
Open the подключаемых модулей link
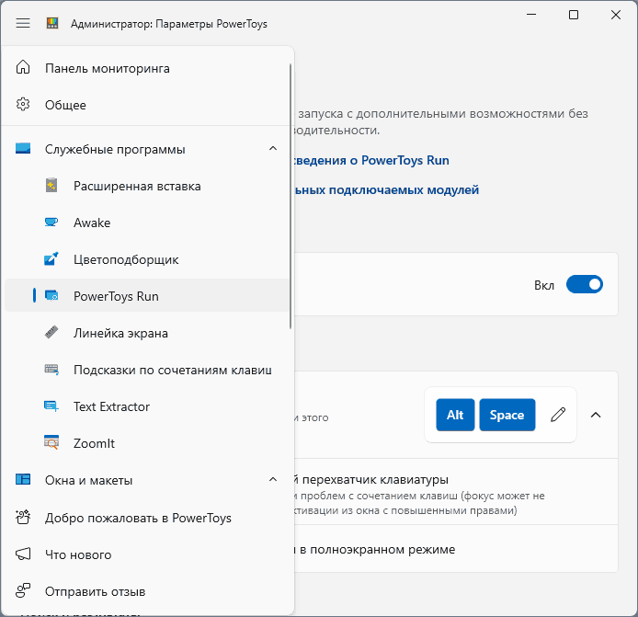(x=386, y=190)
